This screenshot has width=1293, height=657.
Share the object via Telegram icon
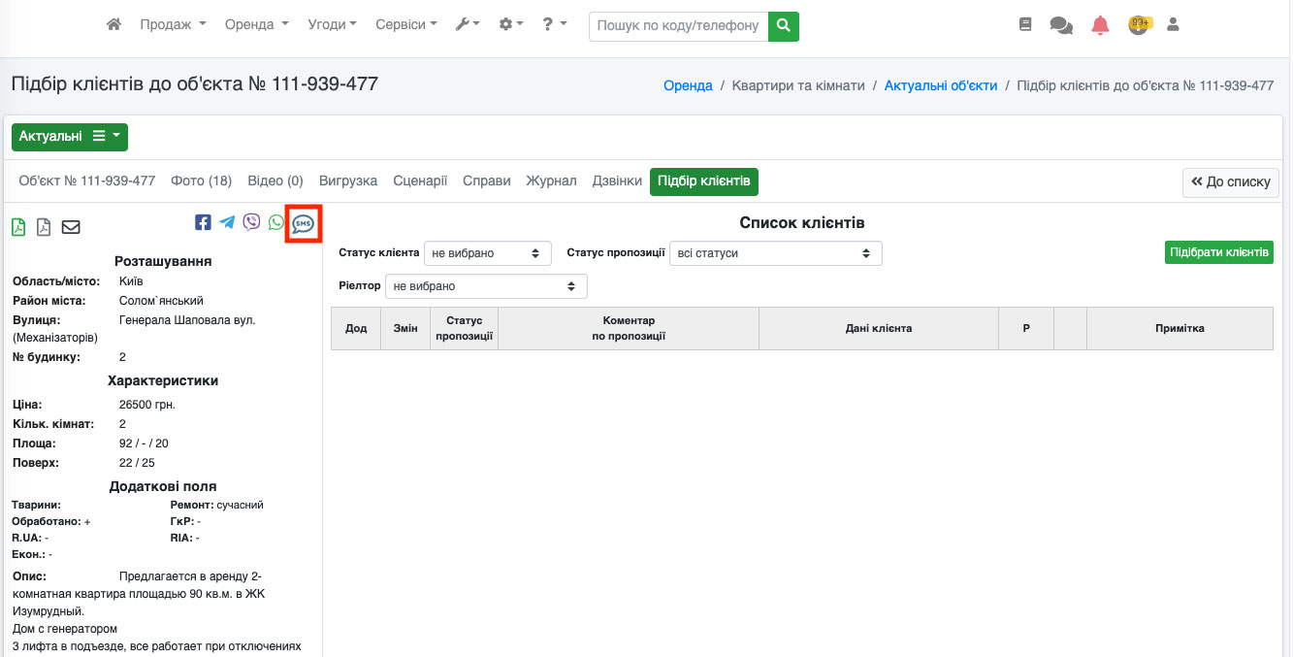pos(227,222)
